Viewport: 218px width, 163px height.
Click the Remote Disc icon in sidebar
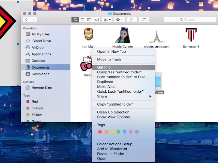28,88
